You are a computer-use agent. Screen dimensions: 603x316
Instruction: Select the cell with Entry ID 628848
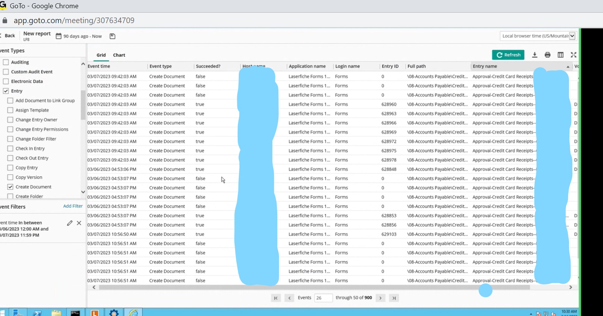click(389, 169)
